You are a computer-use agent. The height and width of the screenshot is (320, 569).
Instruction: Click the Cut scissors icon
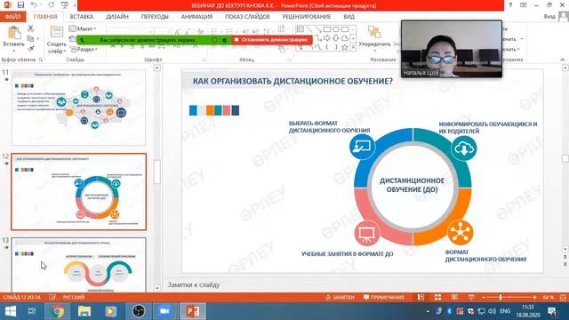(31, 28)
